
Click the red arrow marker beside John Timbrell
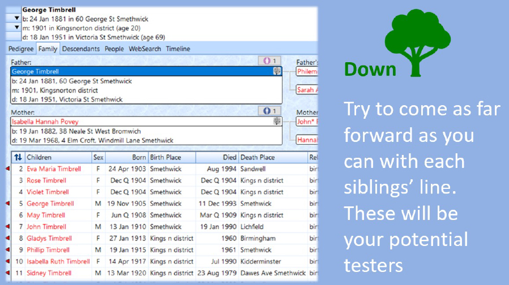point(7,227)
